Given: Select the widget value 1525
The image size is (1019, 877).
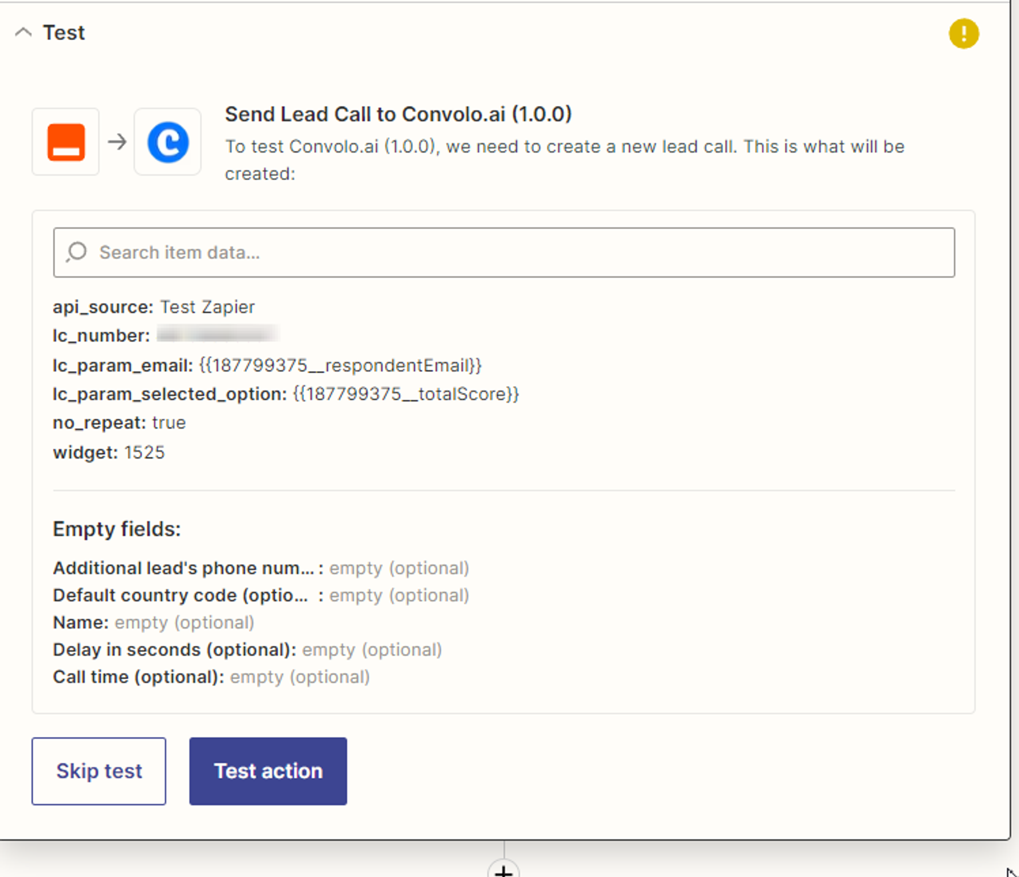Looking at the screenshot, I should click(x=145, y=452).
